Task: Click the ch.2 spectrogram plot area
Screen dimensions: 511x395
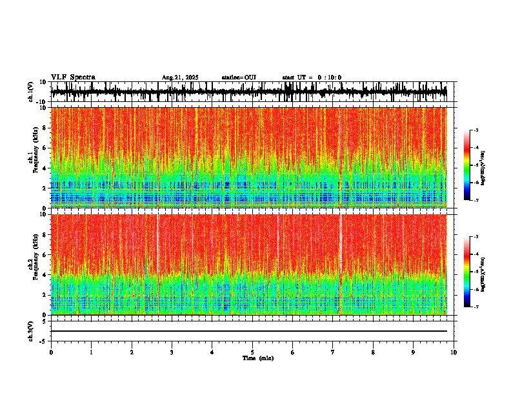Action: coord(248,265)
